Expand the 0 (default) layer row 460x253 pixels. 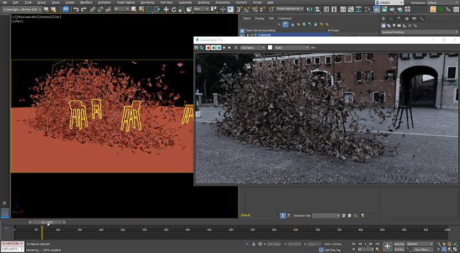248,35
